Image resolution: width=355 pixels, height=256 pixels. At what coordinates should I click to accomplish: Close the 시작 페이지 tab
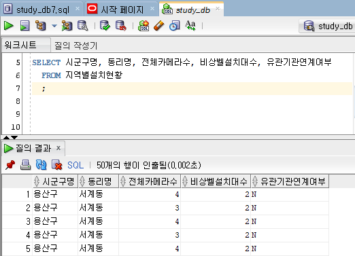pyautogui.click(x=152, y=9)
